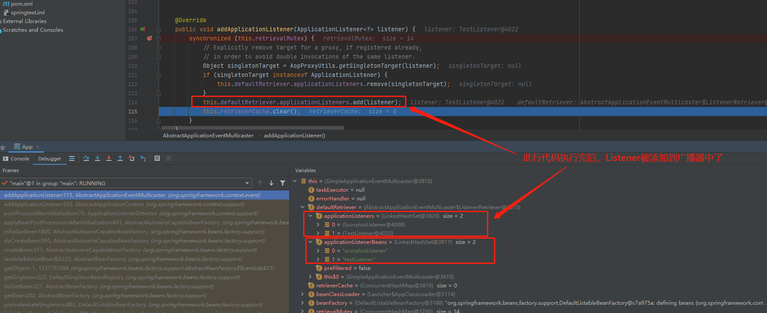Click the previous frame up arrow
Image resolution: width=767 pixels, height=313 pixels.
pos(260,183)
